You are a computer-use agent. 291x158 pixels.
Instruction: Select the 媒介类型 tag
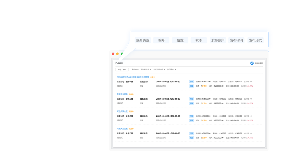(143, 40)
